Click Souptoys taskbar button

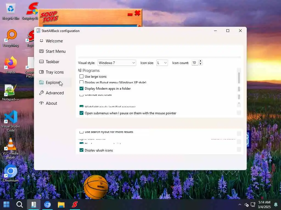pos(75,205)
